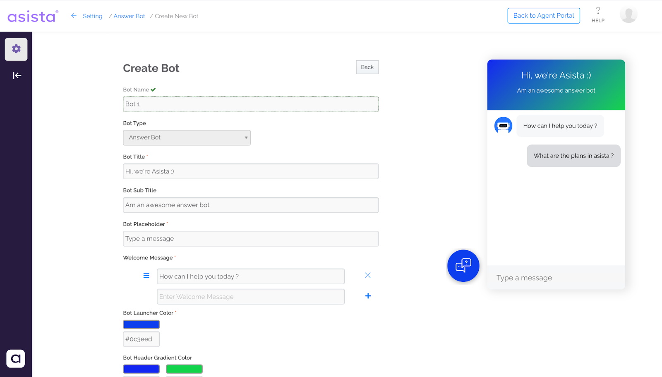Open the settings gear in sidebar
662x377 pixels.
coord(16,49)
